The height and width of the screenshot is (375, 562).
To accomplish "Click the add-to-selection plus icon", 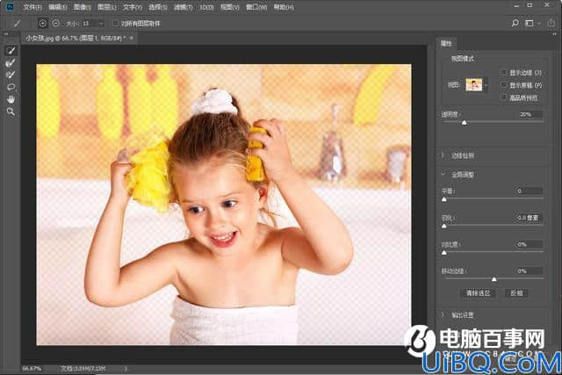I will pos(42,24).
